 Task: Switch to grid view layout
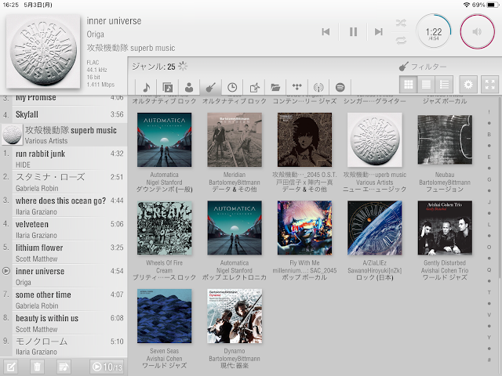pos(408,85)
